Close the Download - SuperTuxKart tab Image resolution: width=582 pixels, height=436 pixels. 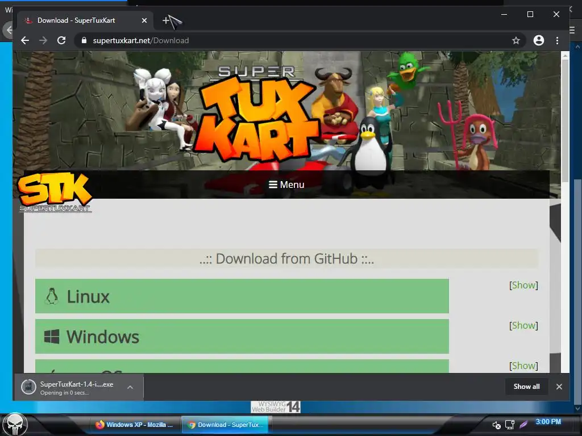[x=144, y=20]
